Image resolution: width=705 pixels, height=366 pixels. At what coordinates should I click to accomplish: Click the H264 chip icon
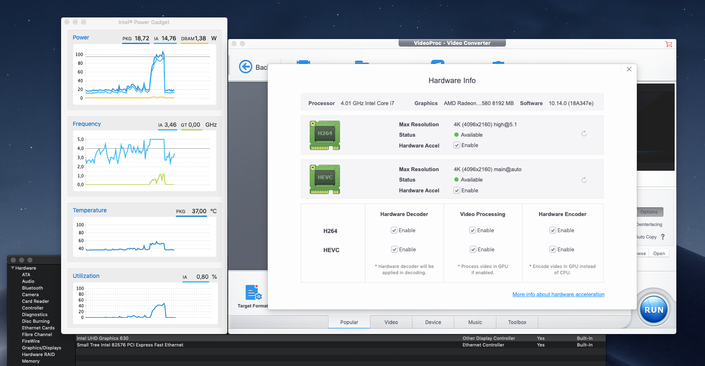point(325,135)
